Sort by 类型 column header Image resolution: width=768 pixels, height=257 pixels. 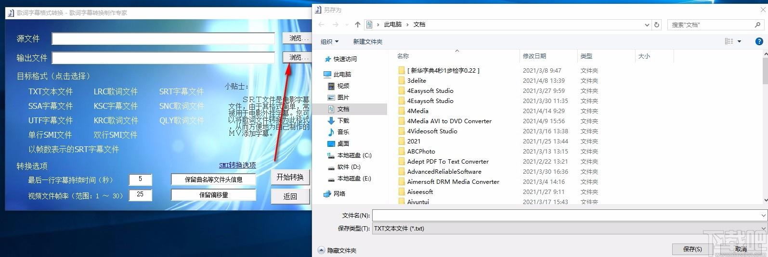pyautogui.click(x=586, y=56)
